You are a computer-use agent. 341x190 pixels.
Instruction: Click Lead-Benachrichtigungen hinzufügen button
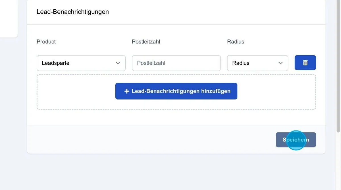coord(176,91)
